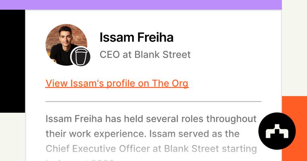The width and height of the screenshot is (307, 161).
Task: Click the black block on the left
Action: pos(12,60)
